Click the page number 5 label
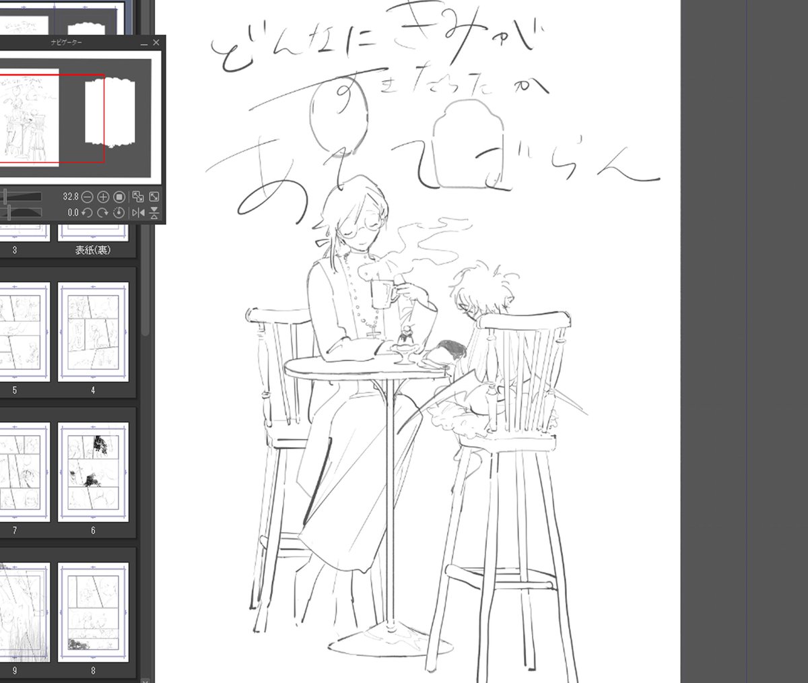This screenshot has height=683, width=808. coord(15,390)
